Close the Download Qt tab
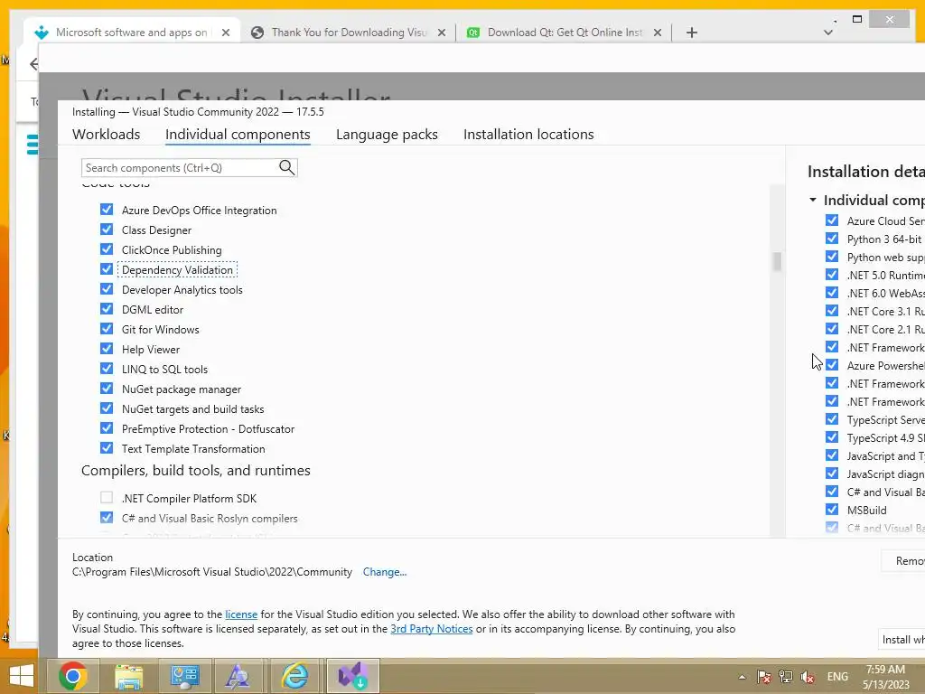925x694 pixels. pos(658,33)
